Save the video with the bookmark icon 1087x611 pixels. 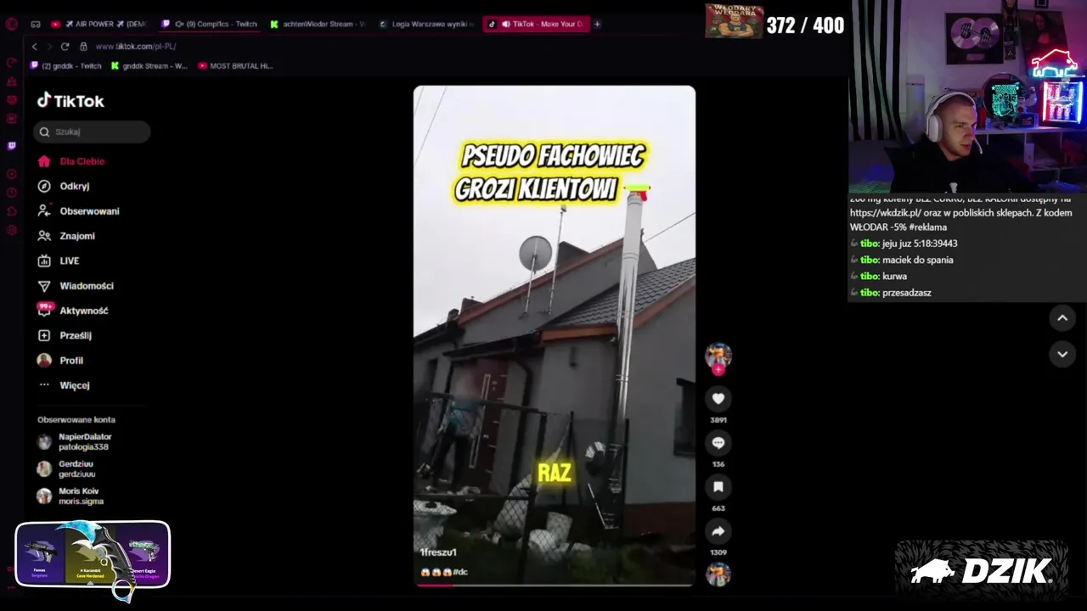(x=718, y=487)
